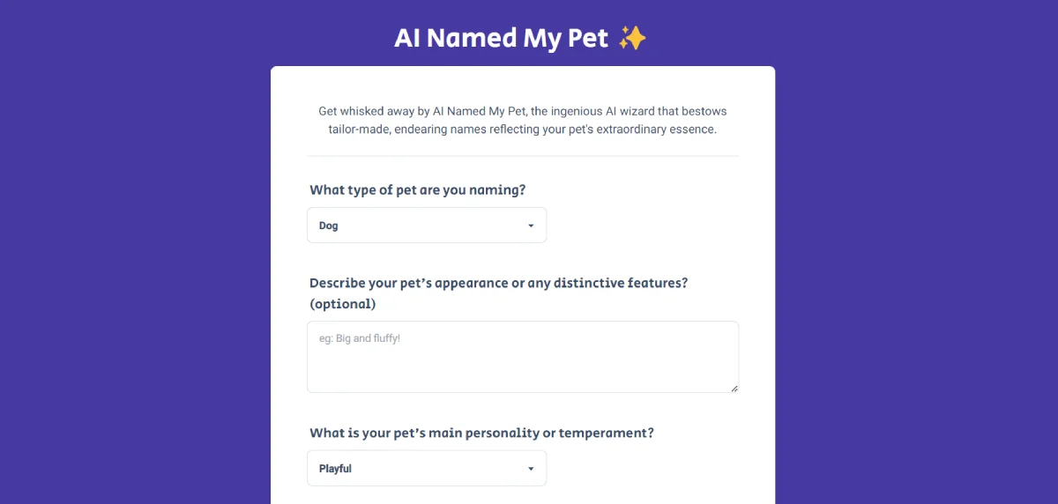Click the purple background left of the form
The image size is (1058, 504).
pyautogui.click(x=132, y=264)
